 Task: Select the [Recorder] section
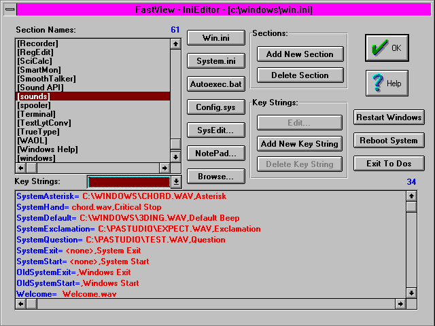tap(92, 43)
